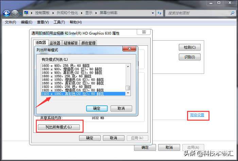Open the 帮助(H) menu
This screenshot has width=238, height=161.
click(x=75, y=22)
